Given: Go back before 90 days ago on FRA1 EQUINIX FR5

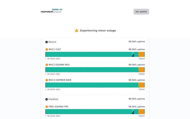Looking at the screenshot, I should pos(46,116).
